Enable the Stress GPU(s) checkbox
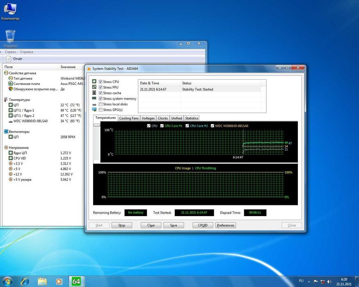This screenshot has width=359, height=287. [100, 109]
